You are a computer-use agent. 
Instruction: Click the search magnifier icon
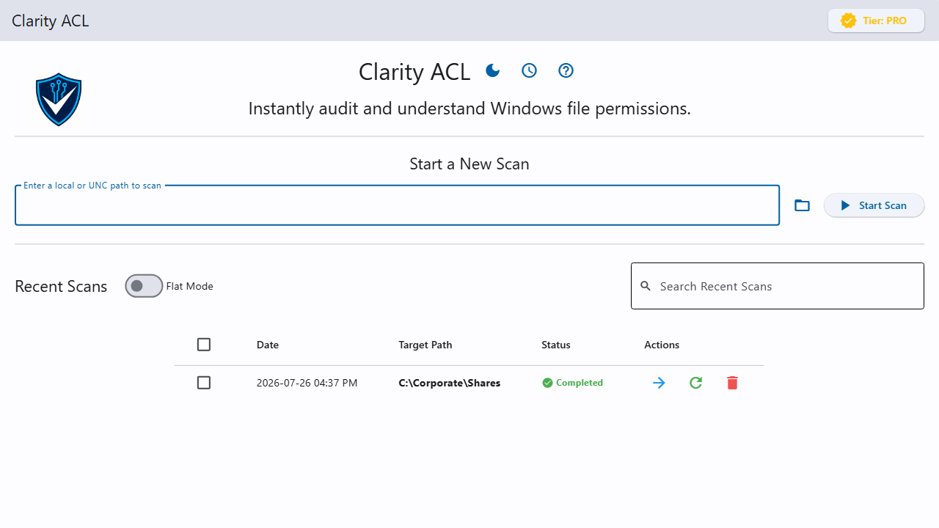(646, 286)
